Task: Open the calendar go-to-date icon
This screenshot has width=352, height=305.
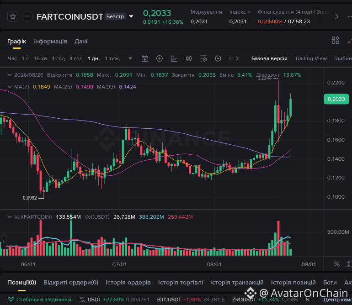Action: pos(145,59)
